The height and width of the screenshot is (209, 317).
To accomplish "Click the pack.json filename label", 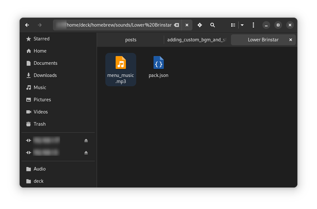I will pos(159,75).
